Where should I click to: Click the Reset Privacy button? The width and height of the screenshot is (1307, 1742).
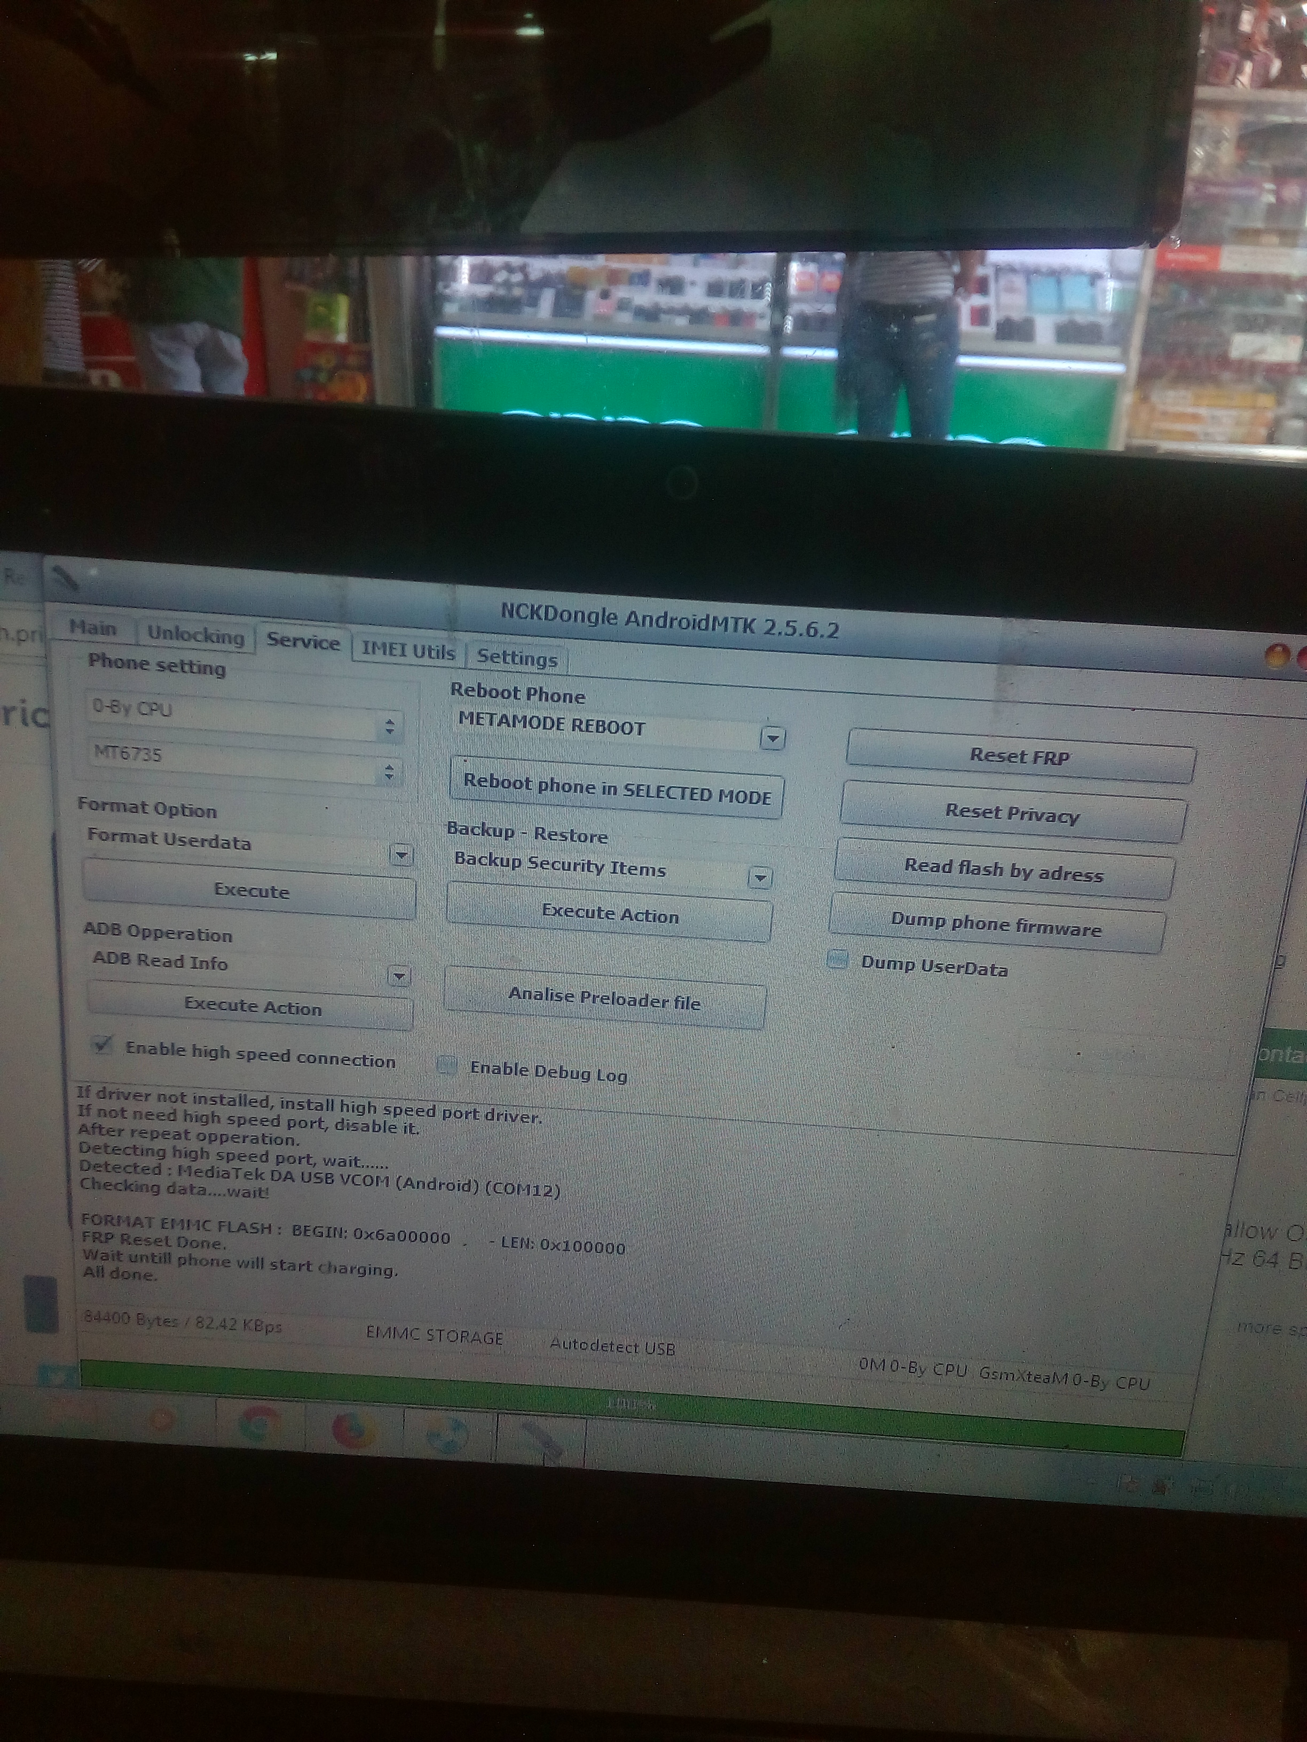[1013, 813]
